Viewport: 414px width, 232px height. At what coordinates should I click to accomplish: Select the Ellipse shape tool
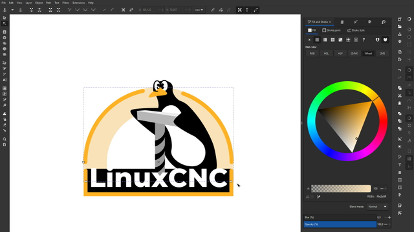5,37
